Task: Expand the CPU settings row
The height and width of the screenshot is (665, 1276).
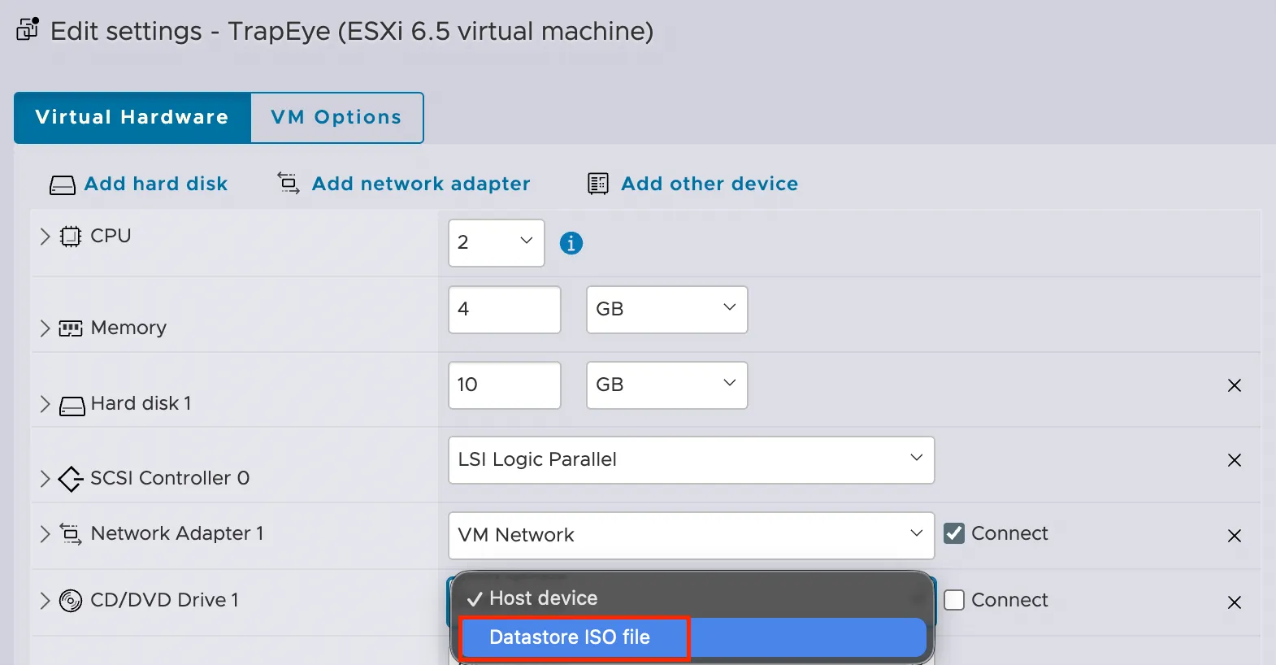Action: 46,237
